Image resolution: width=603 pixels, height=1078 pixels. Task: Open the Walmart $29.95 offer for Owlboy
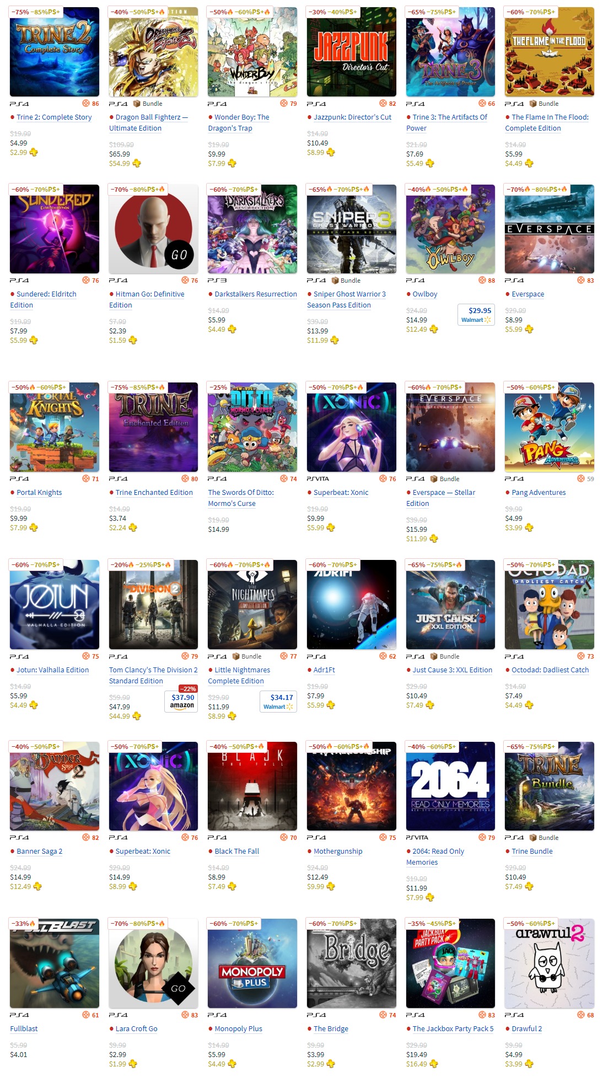pos(476,315)
